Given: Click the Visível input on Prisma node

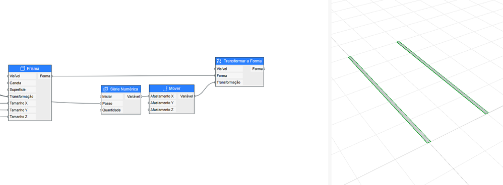Looking at the screenshot, I should coord(22,76).
